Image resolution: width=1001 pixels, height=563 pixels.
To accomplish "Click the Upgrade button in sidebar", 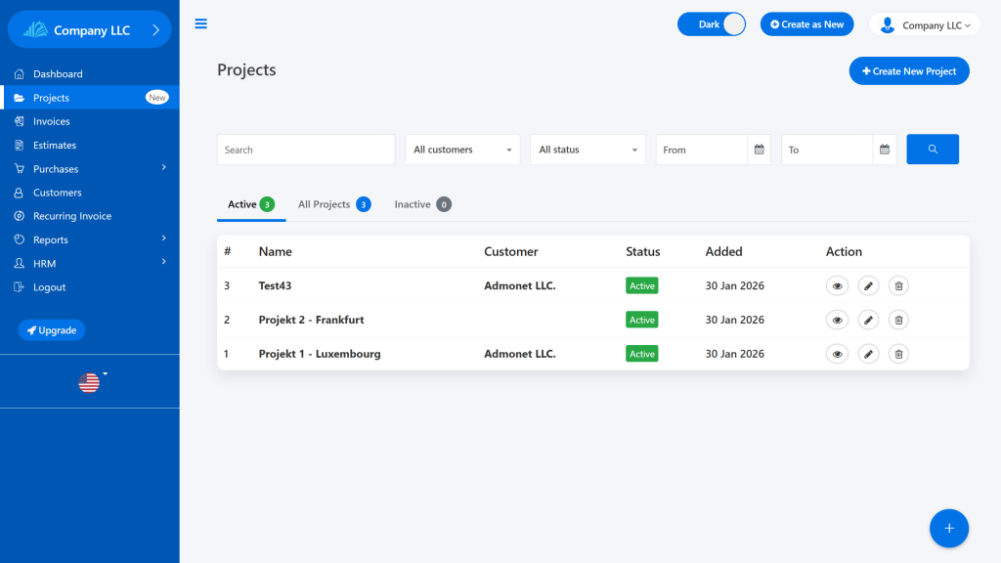I will 52,330.
